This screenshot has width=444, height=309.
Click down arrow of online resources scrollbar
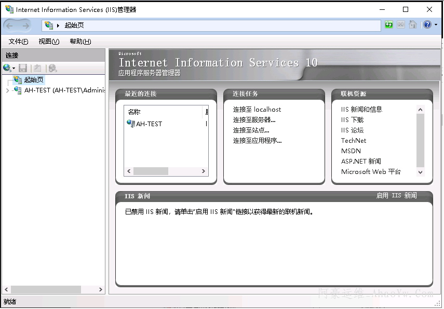[421, 172]
